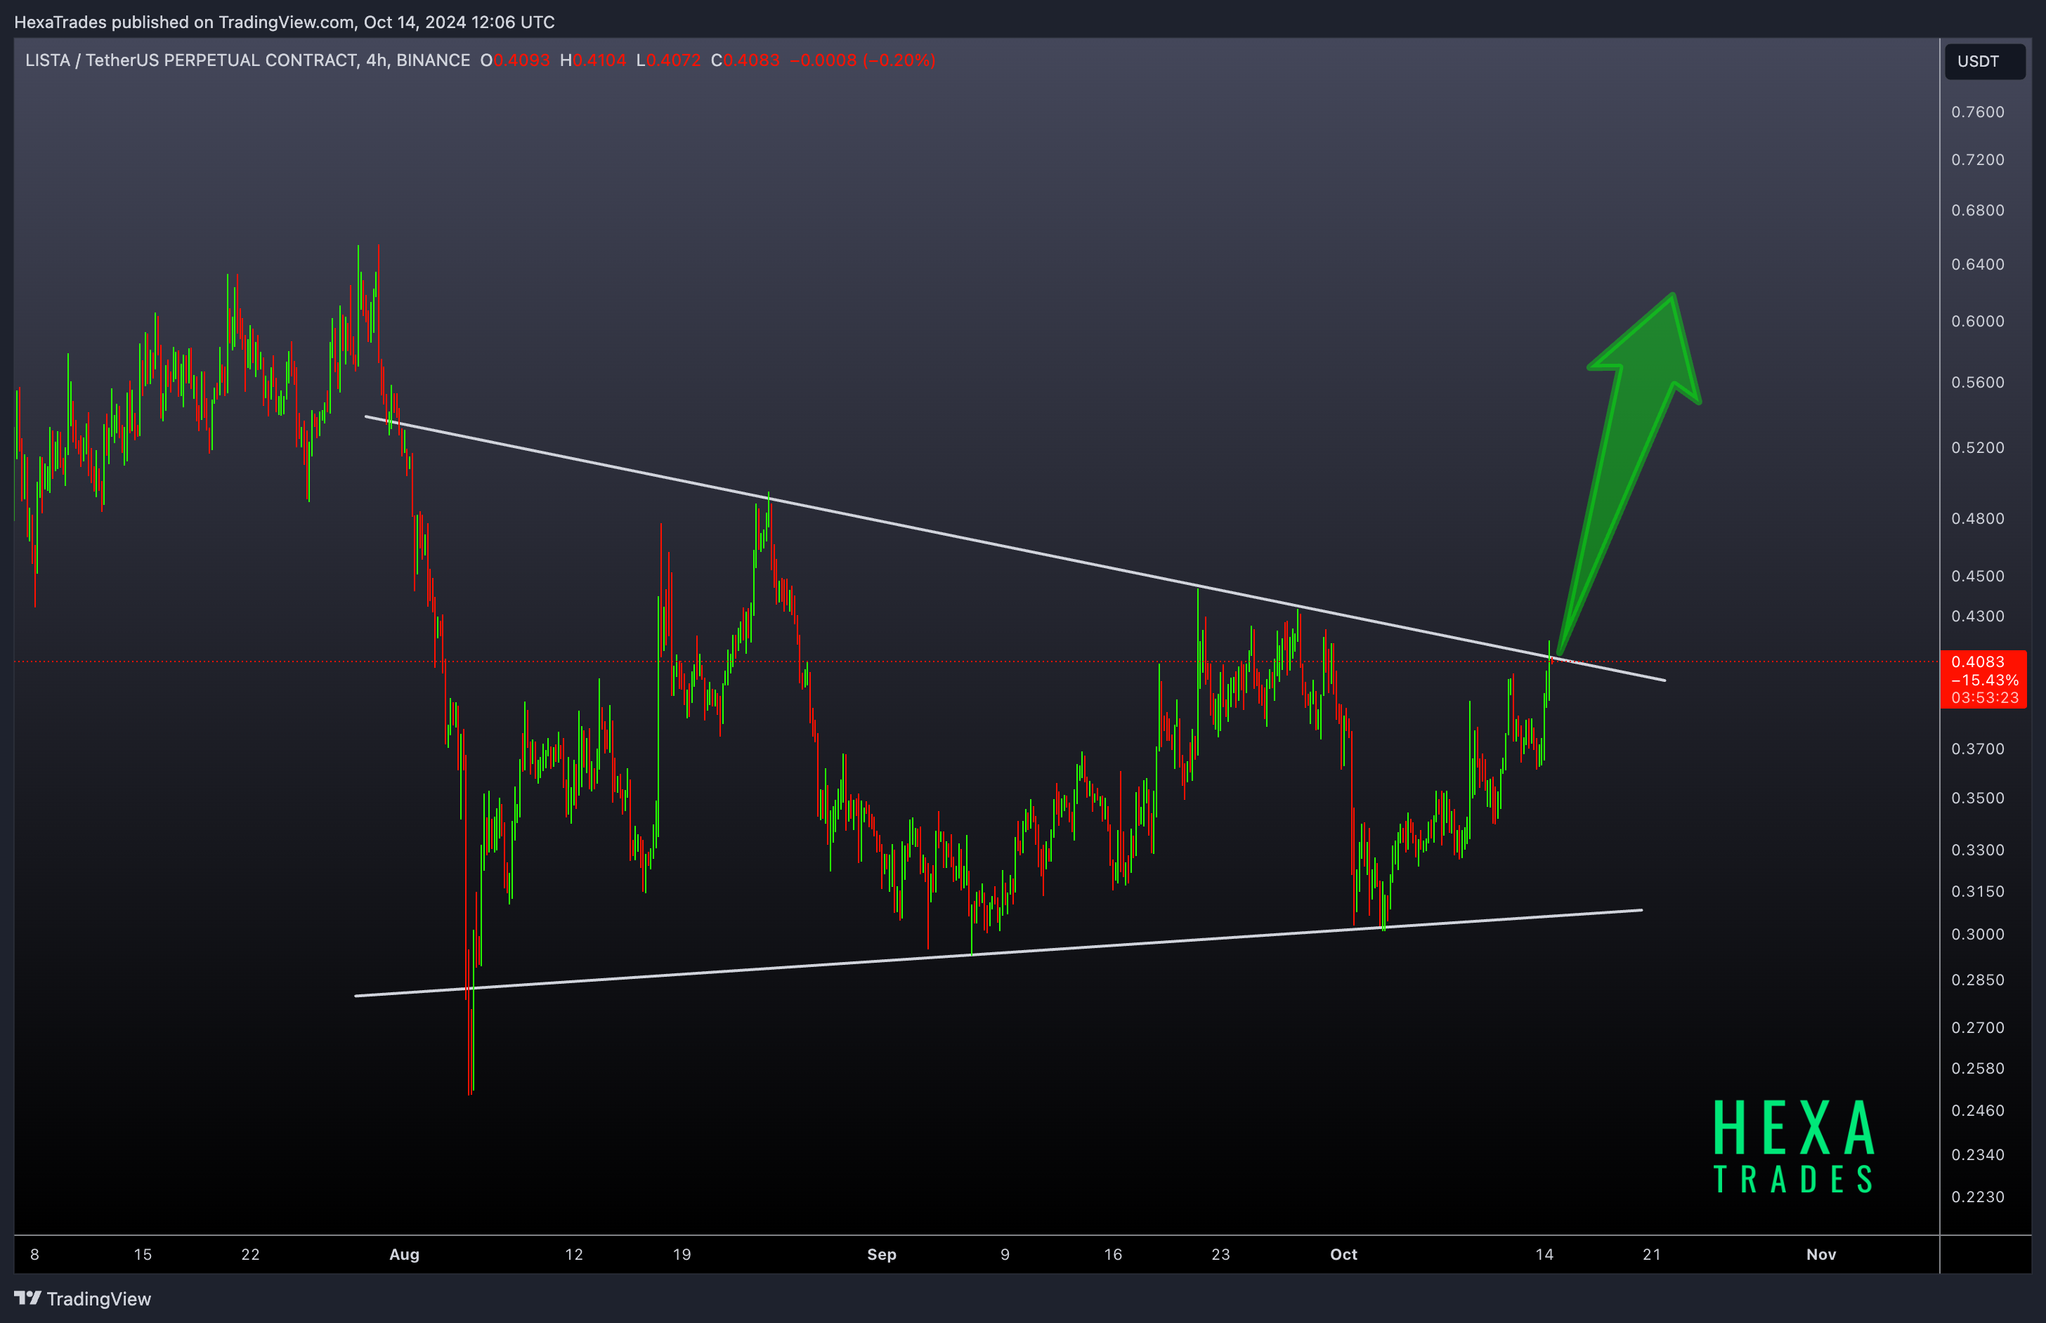This screenshot has height=1323, width=2046.
Task: Click the 0.2340 price axis label
Action: [1977, 1154]
